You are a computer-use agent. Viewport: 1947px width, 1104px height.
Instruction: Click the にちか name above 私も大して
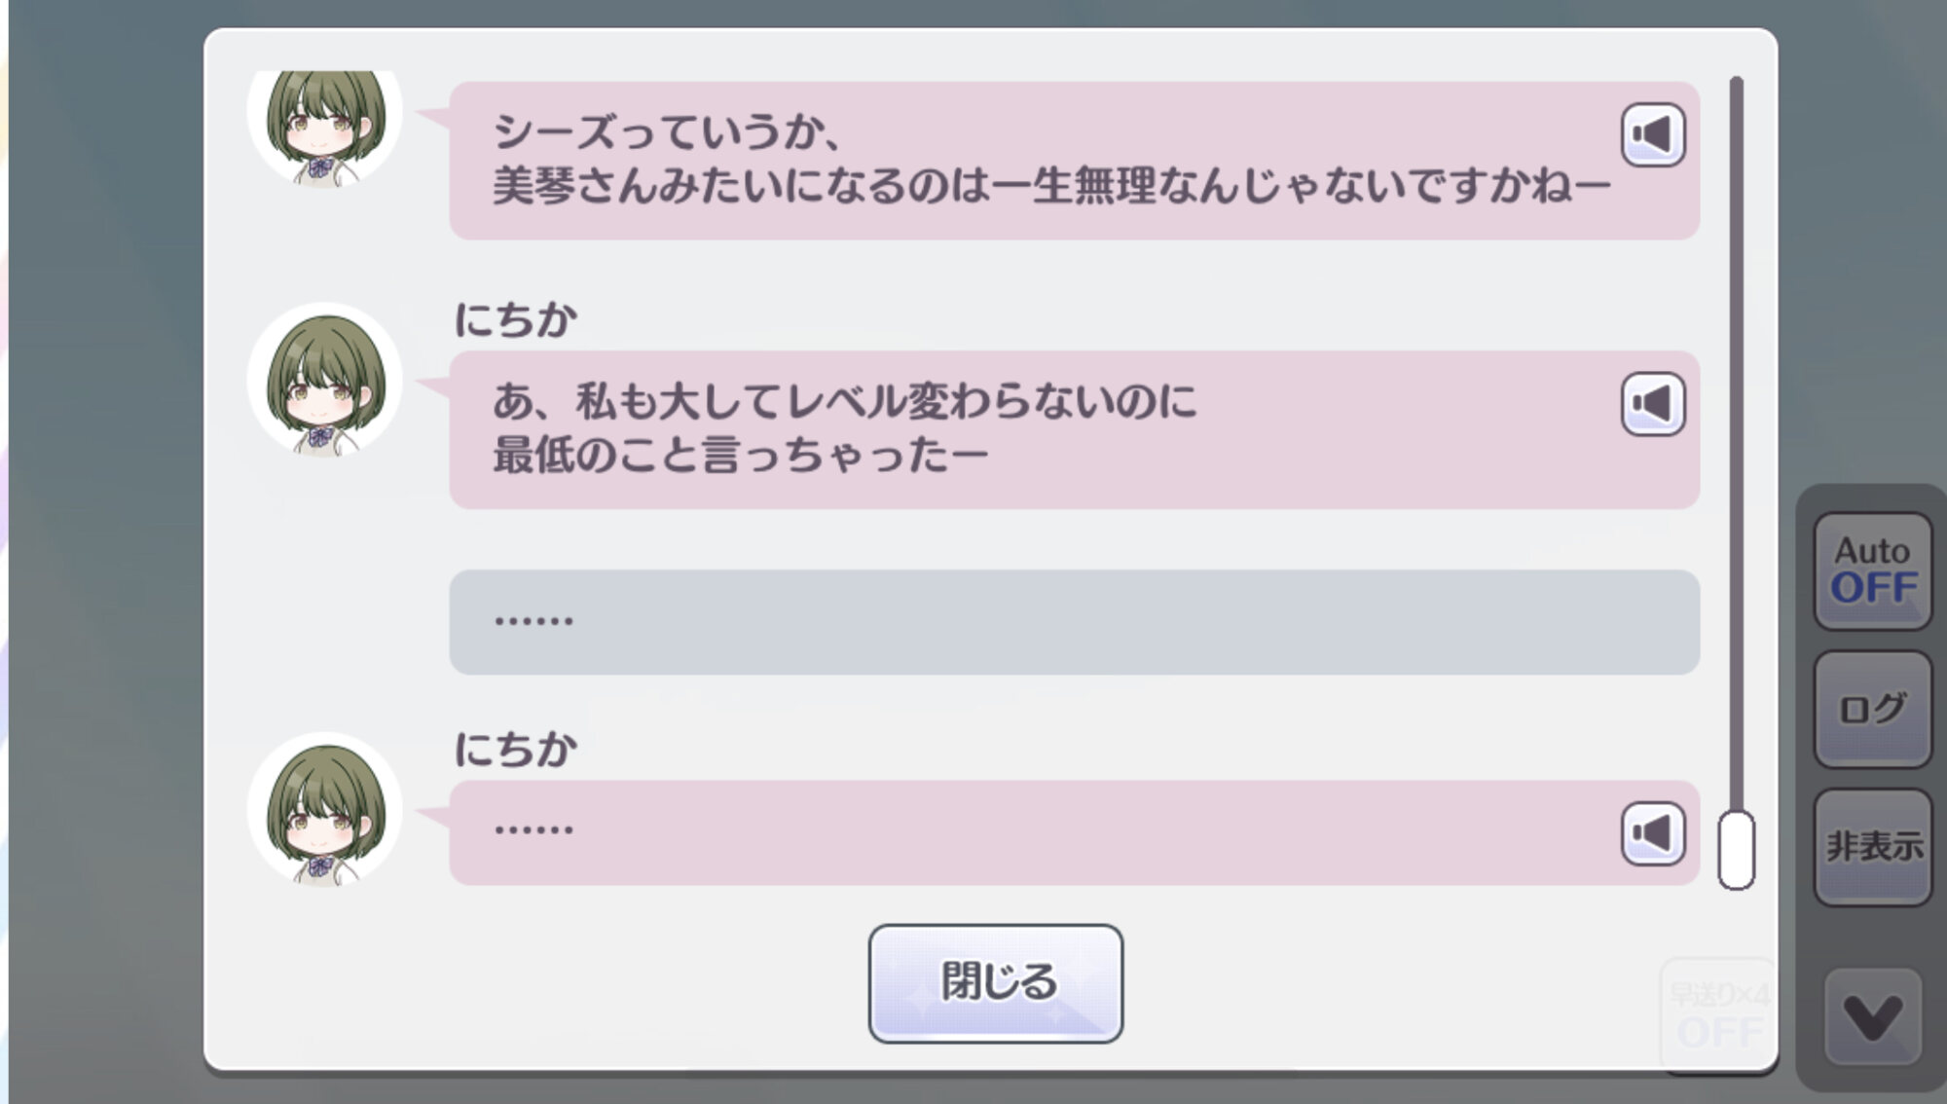click(x=516, y=319)
